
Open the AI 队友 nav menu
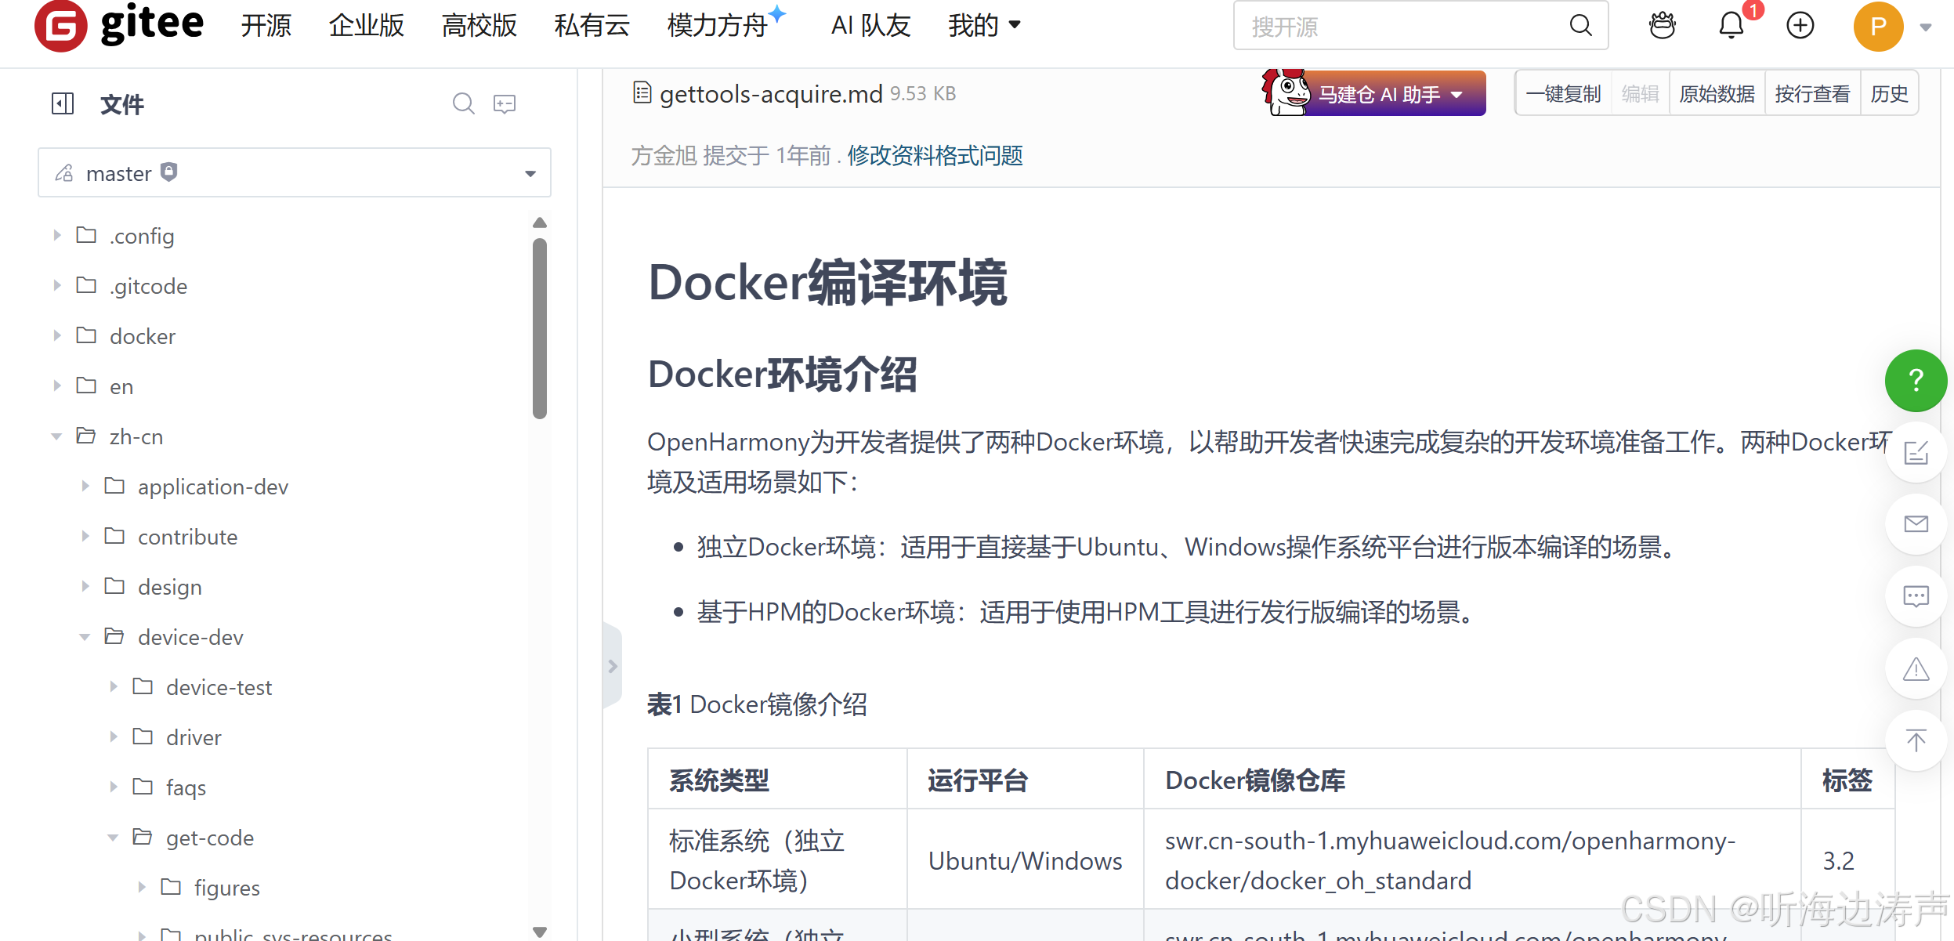point(870,26)
